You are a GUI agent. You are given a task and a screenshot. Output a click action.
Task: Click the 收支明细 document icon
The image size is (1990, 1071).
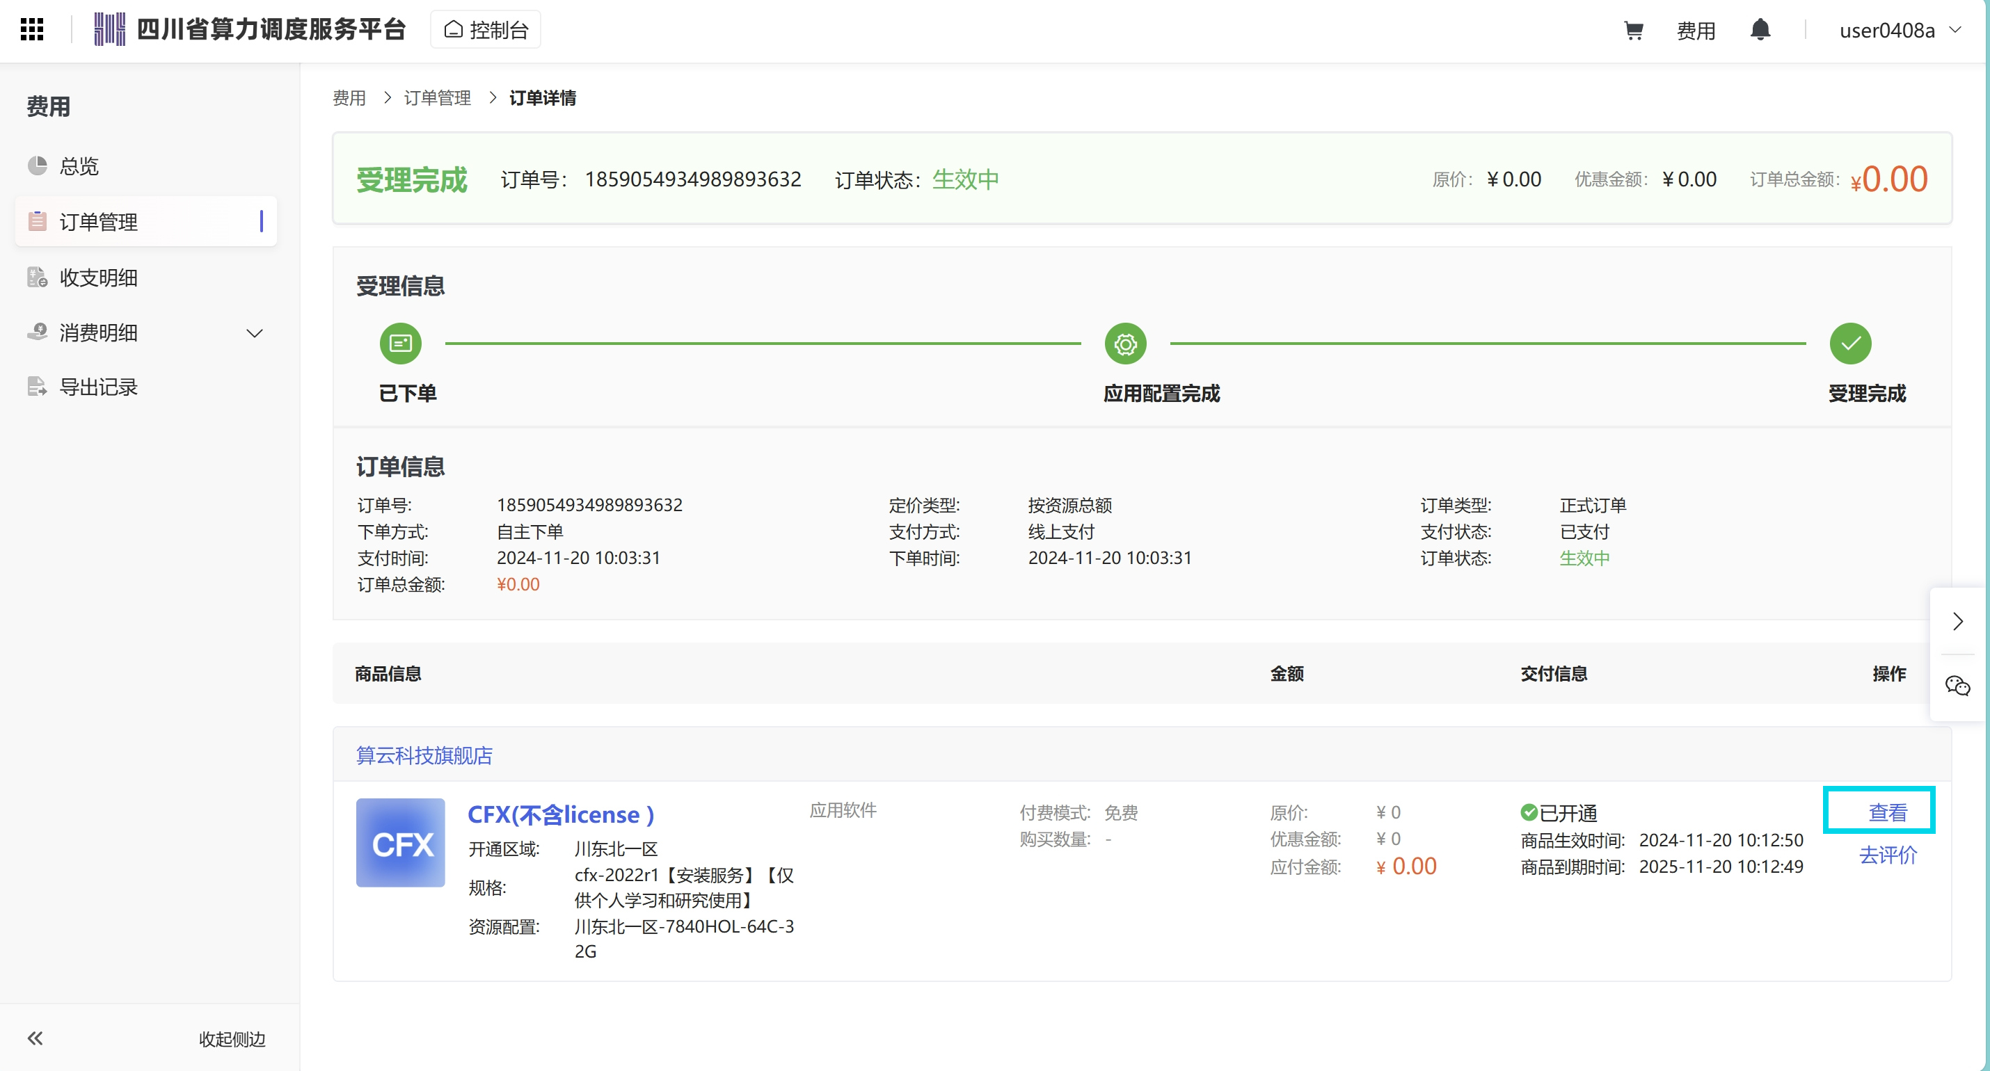(x=37, y=277)
